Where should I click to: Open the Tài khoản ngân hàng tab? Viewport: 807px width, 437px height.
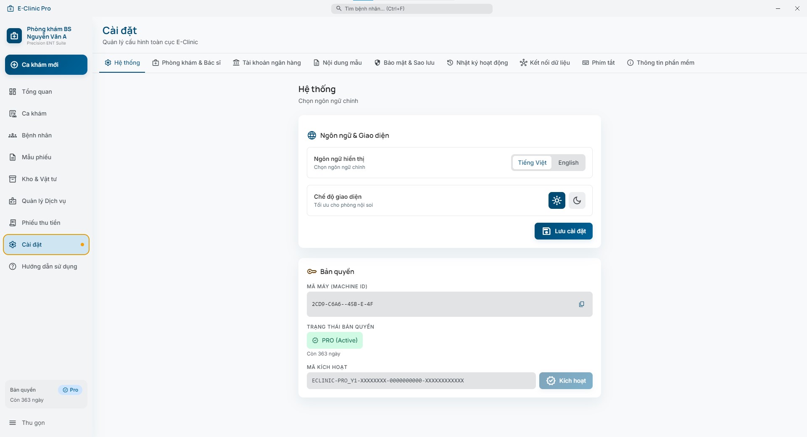tap(267, 63)
